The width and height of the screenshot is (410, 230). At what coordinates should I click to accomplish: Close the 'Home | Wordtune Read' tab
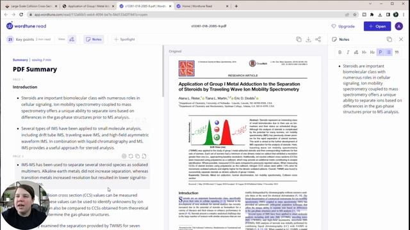point(227,6)
